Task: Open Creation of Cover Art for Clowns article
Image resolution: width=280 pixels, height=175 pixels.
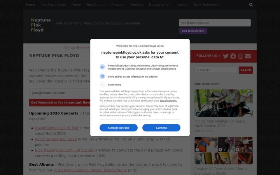Action: (221, 171)
